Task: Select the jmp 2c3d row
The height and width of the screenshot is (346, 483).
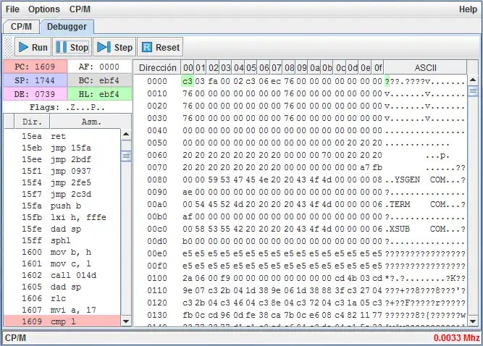Action: [x=62, y=194]
